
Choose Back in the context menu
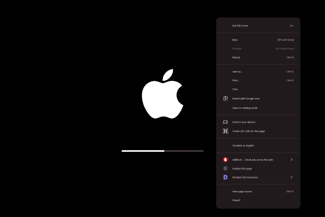[x=235, y=40]
